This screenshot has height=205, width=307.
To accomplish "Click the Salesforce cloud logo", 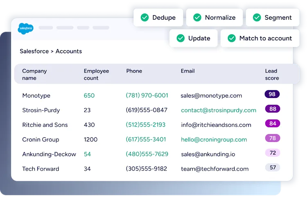I will 26,28.
